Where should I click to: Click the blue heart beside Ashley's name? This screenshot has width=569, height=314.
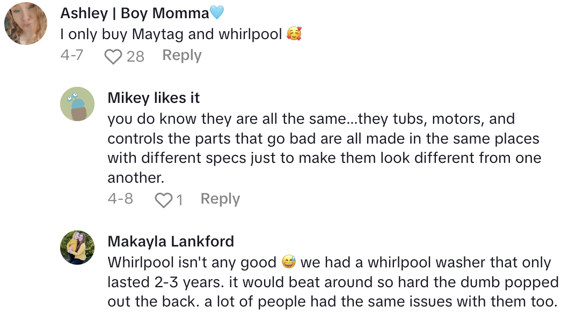click(x=217, y=13)
